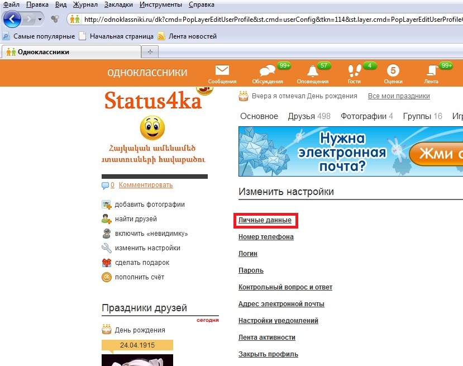463x366 pixels.
Task: Open the Личные данные settings link
Action: coord(265,220)
